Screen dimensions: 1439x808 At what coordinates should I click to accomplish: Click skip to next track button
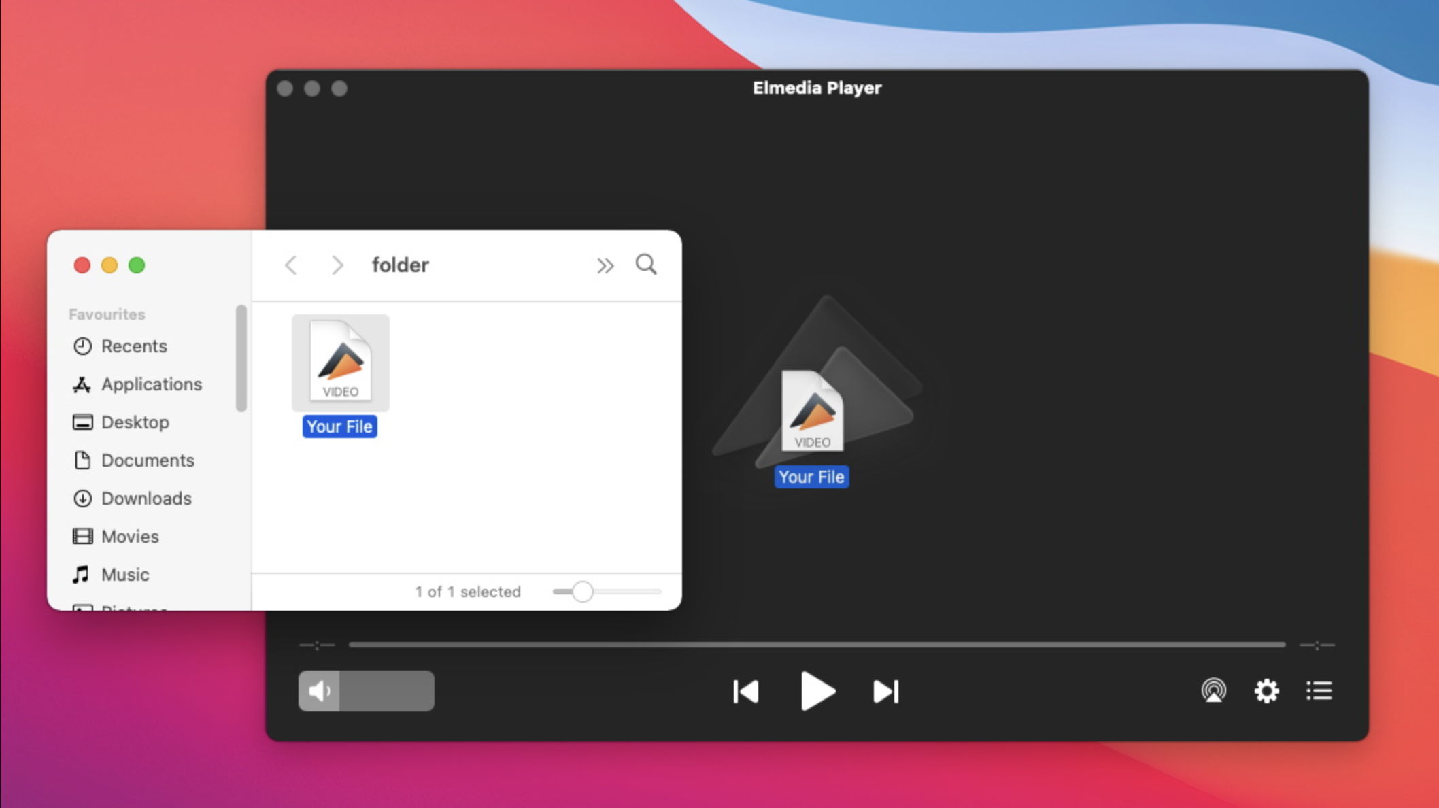[885, 691]
